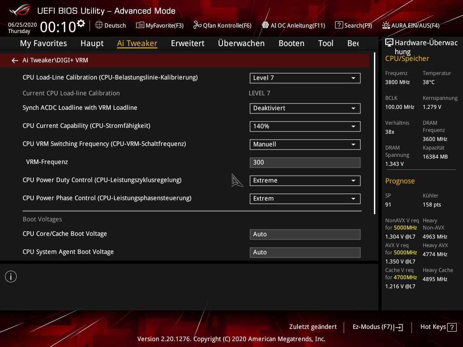
Task: Open CPU Power Duty Control dropdown
Action: click(305, 181)
